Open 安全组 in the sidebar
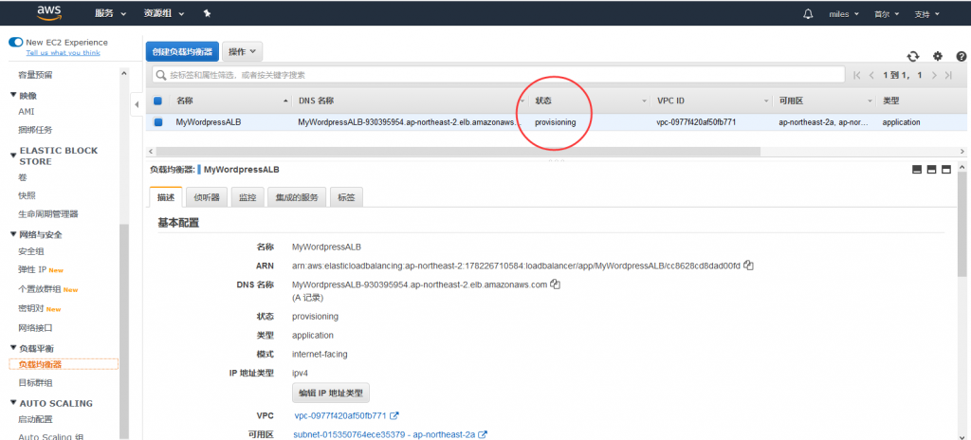The width and height of the screenshot is (971, 440). click(31, 251)
